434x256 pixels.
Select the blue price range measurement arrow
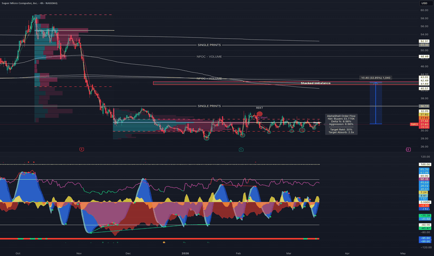point(375,102)
